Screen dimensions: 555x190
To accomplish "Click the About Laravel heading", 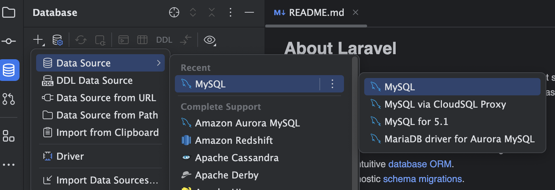I will (x=340, y=48).
